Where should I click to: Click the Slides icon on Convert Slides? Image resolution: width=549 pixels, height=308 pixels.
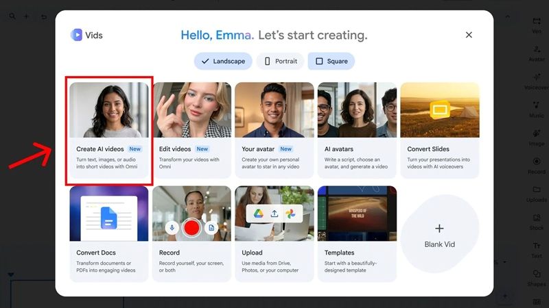click(440, 110)
